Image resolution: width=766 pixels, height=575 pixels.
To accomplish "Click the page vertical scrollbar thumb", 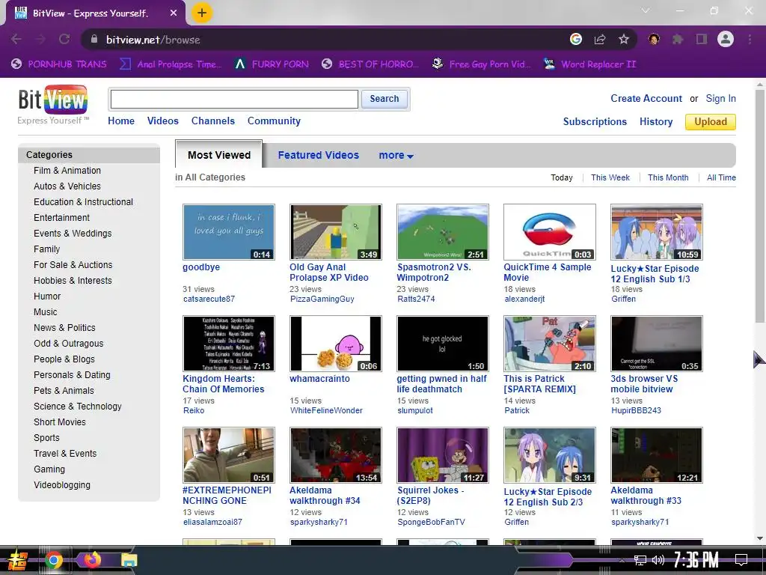I will [x=760, y=206].
